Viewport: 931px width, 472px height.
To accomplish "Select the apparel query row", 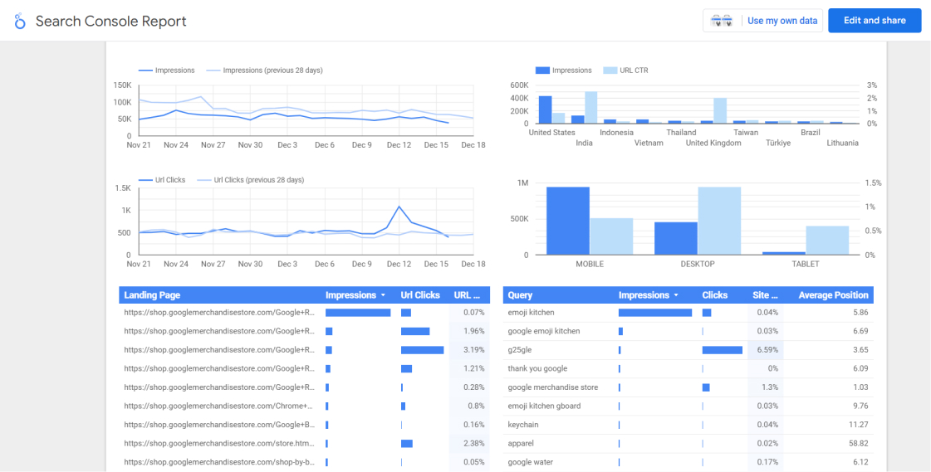I will pyautogui.click(x=688, y=444).
